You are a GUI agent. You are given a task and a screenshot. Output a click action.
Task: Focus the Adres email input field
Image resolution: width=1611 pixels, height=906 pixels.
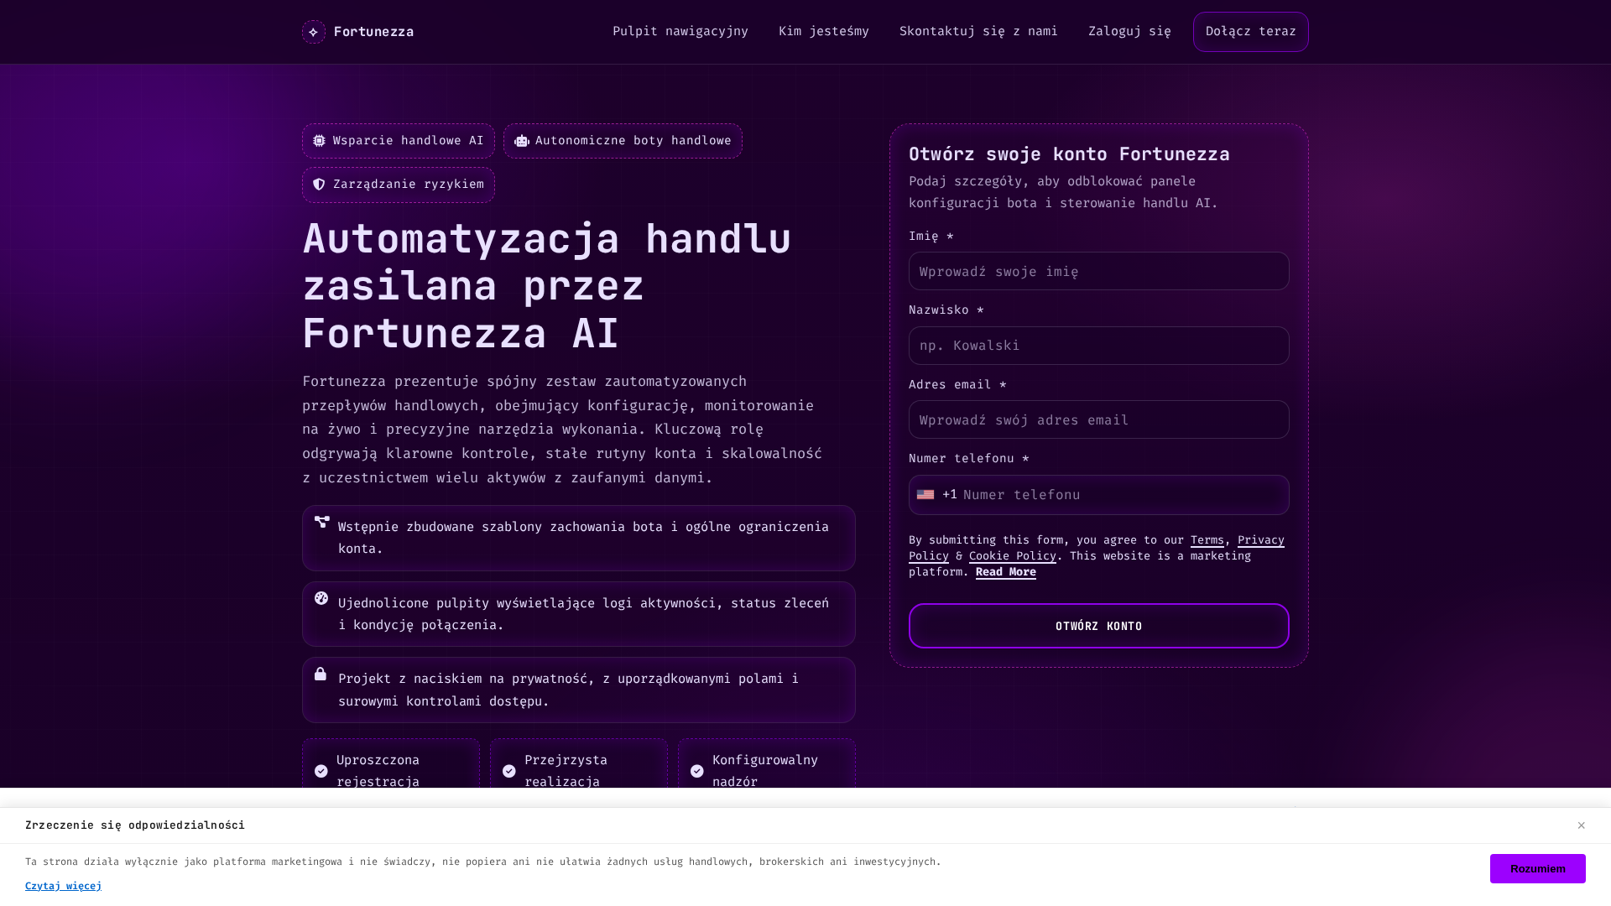[x=1099, y=419]
